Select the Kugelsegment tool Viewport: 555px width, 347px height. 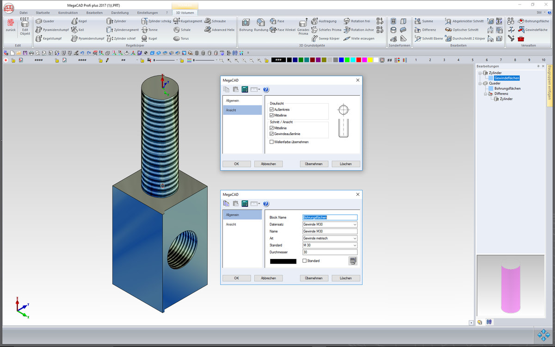click(188, 21)
